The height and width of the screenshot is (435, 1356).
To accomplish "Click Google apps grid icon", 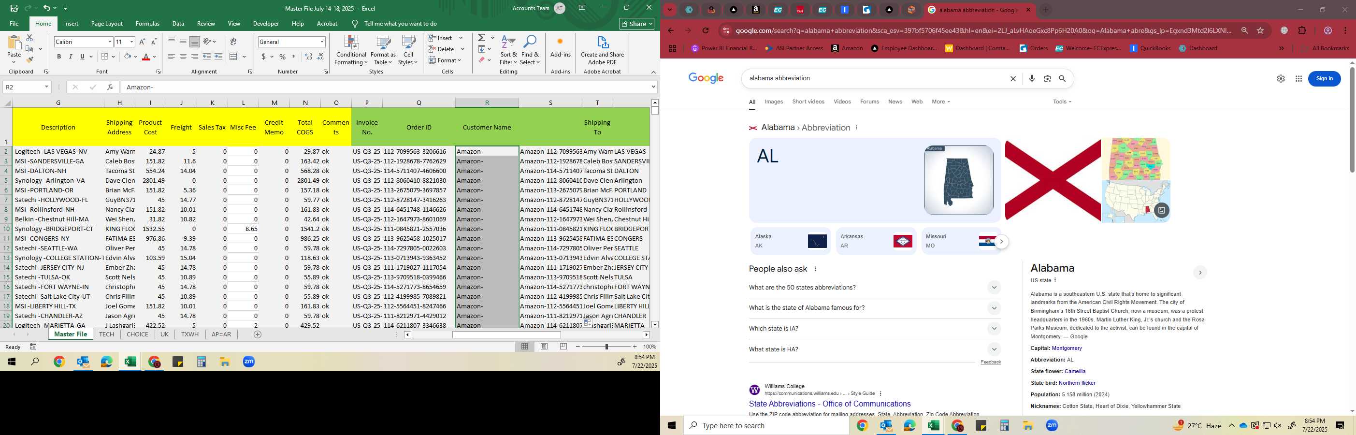I will 1298,78.
